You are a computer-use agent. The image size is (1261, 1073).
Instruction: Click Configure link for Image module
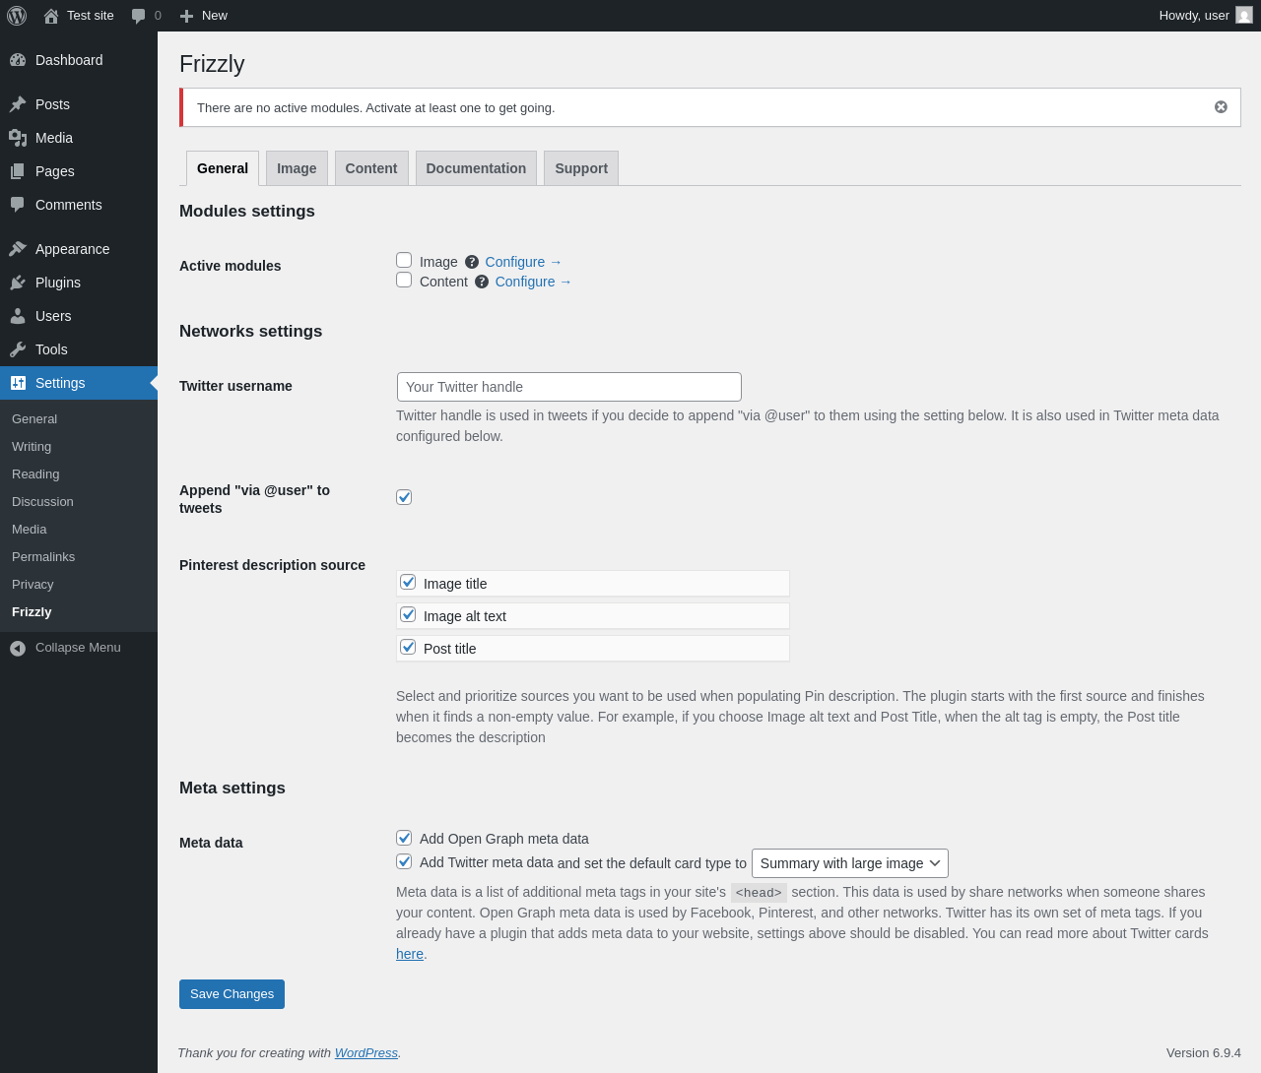coord(523,262)
